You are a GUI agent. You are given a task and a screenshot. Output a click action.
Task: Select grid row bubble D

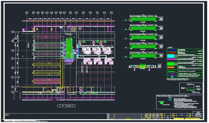pyautogui.click(x=12, y=68)
